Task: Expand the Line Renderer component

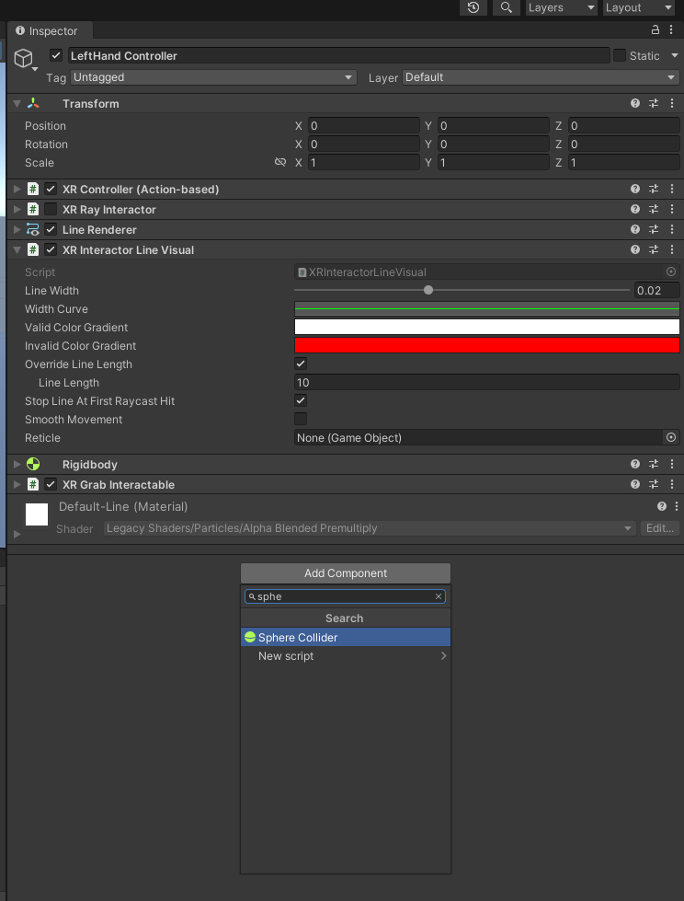Action: pyautogui.click(x=17, y=230)
